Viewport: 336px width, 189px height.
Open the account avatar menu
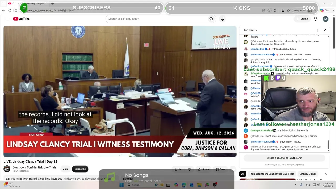[x=326, y=19]
